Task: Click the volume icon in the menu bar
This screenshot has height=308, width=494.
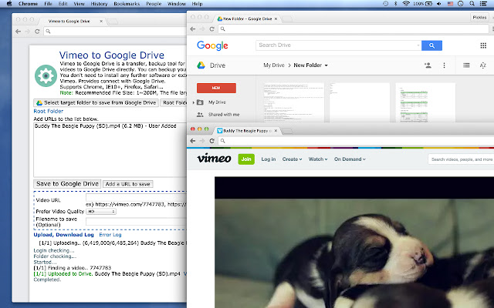Action: (439, 4)
